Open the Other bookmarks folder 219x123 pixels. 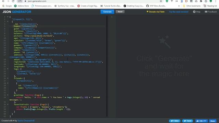click(x=192, y=6)
